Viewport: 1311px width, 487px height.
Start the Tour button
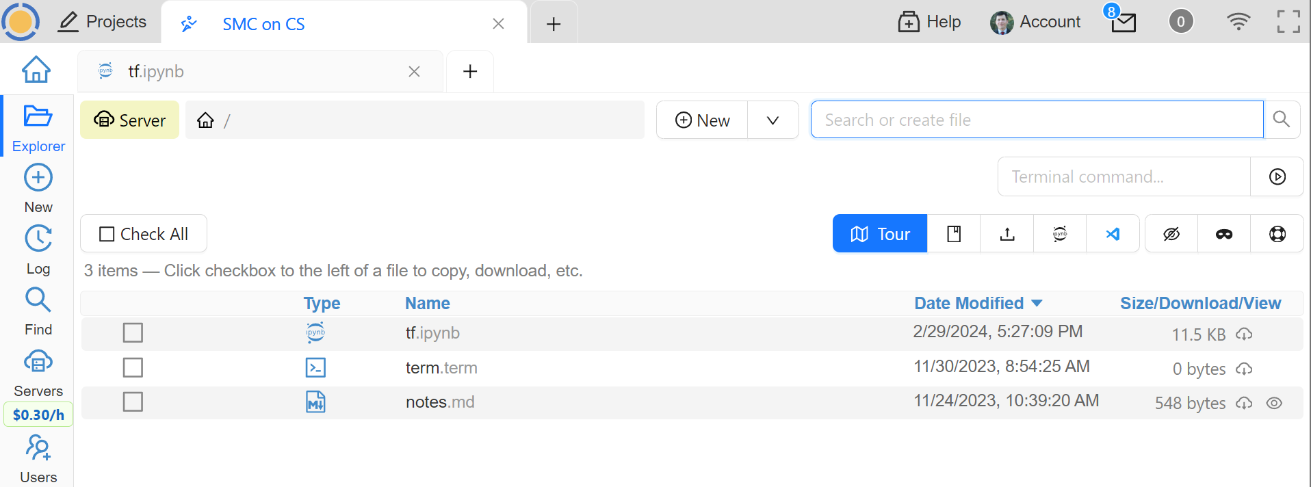(879, 234)
